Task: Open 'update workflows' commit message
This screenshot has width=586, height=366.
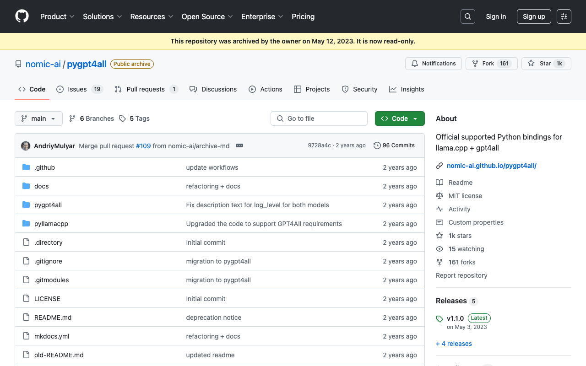Action: tap(212, 167)
